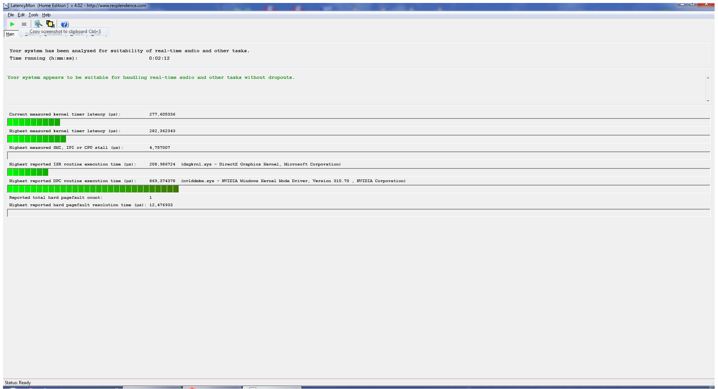The height and width of the screenshot is (389, 718).
Task: Click the 'Highest measured kernel timer latency' label
Action: click(65, 131)
